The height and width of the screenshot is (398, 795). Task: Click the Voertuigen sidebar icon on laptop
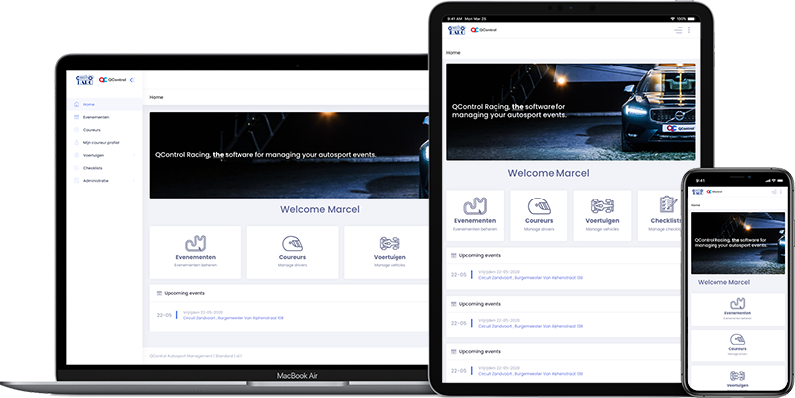coord(77,155)
